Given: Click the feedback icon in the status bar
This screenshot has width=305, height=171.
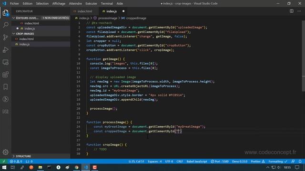Looking at the screenshot, I should tap(293, 161).
